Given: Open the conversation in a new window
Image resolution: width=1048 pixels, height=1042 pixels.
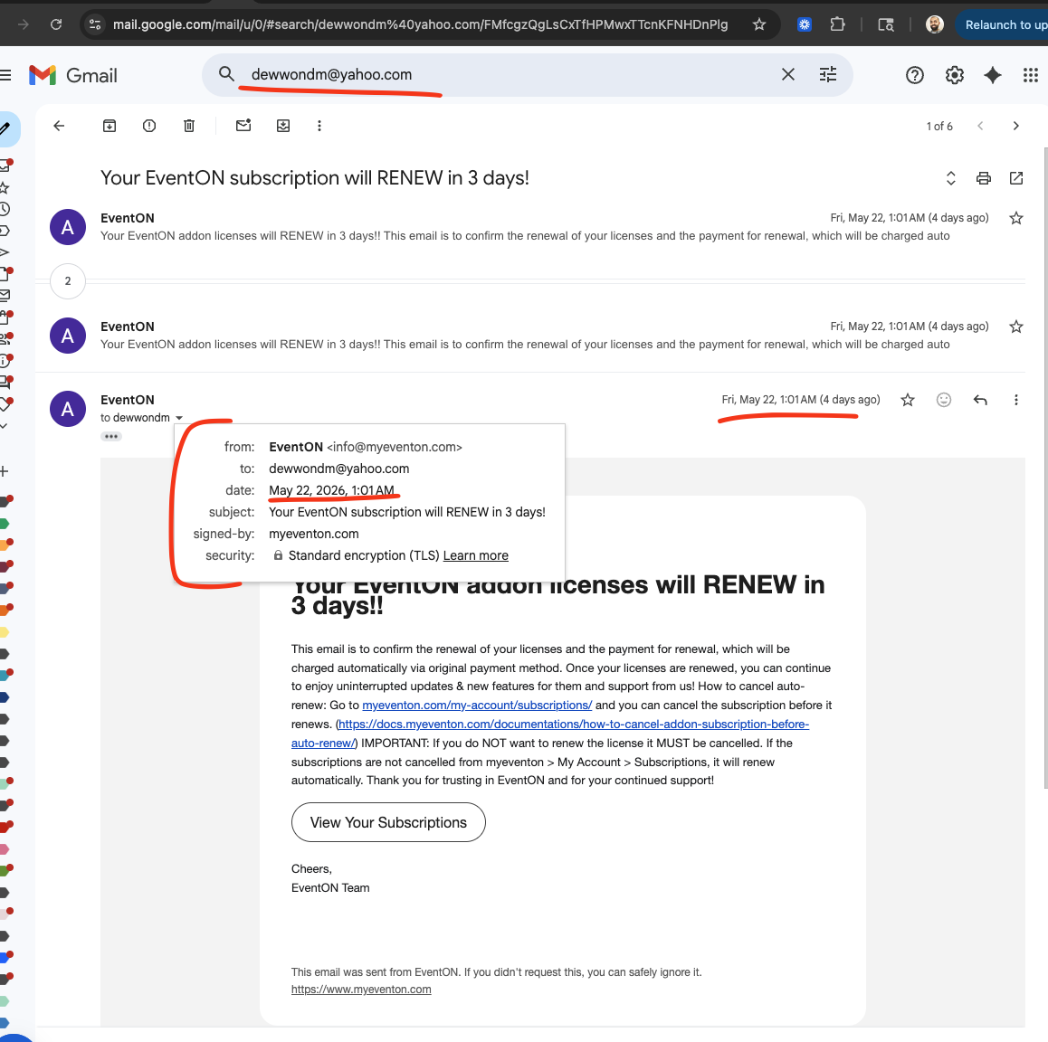Looking at the screenshot, I should 1016,178.
